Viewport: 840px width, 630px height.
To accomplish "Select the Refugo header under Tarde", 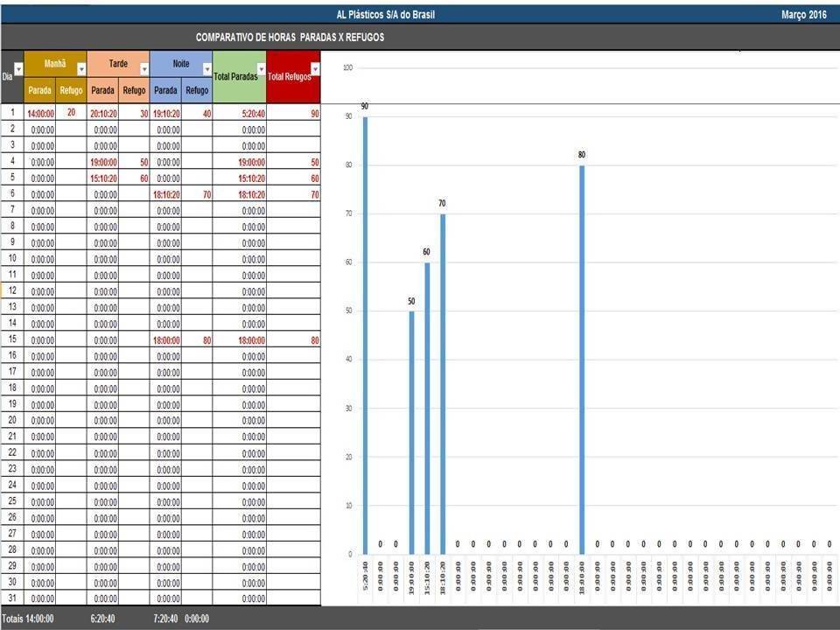I will click(x=134, y=90).
